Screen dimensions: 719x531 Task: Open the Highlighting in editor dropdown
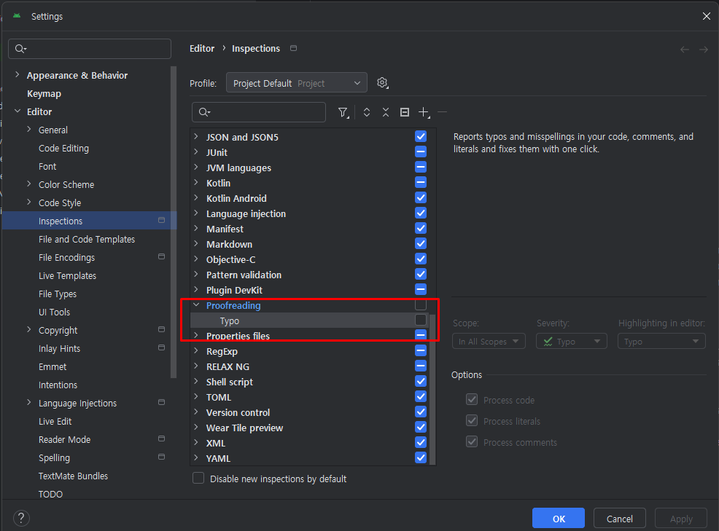tap(661, 342)
